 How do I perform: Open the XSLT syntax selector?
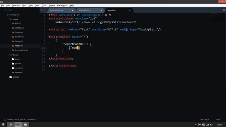(218, 120)
